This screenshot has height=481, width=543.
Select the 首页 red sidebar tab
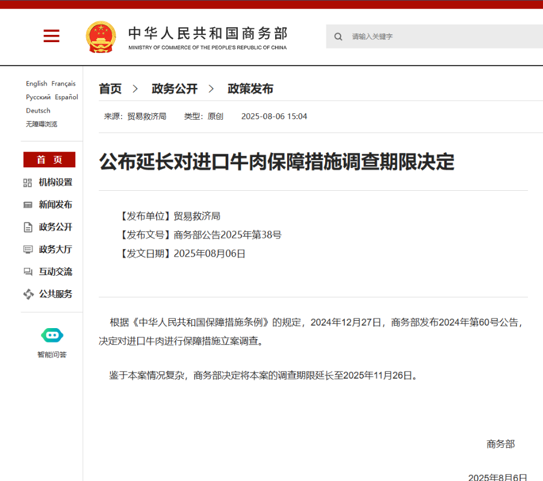[x=49, y=160]
